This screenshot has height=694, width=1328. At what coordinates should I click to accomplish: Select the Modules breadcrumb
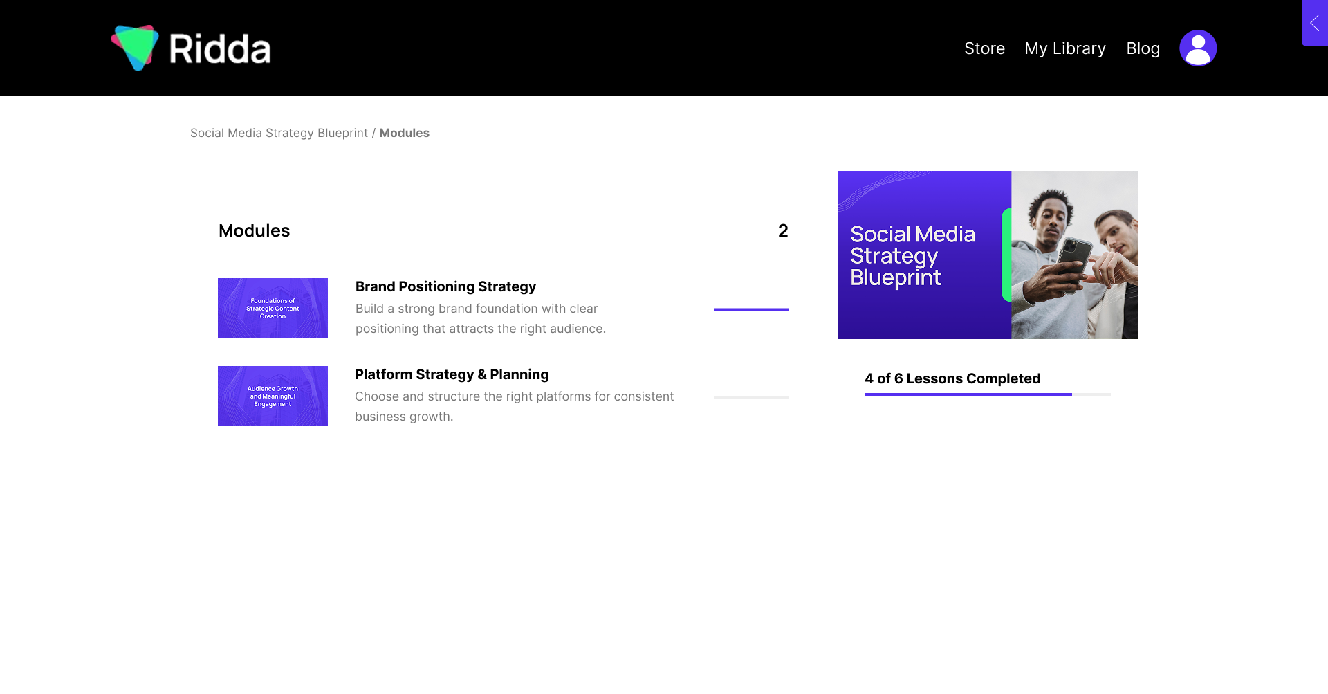(x=404, y=133)
